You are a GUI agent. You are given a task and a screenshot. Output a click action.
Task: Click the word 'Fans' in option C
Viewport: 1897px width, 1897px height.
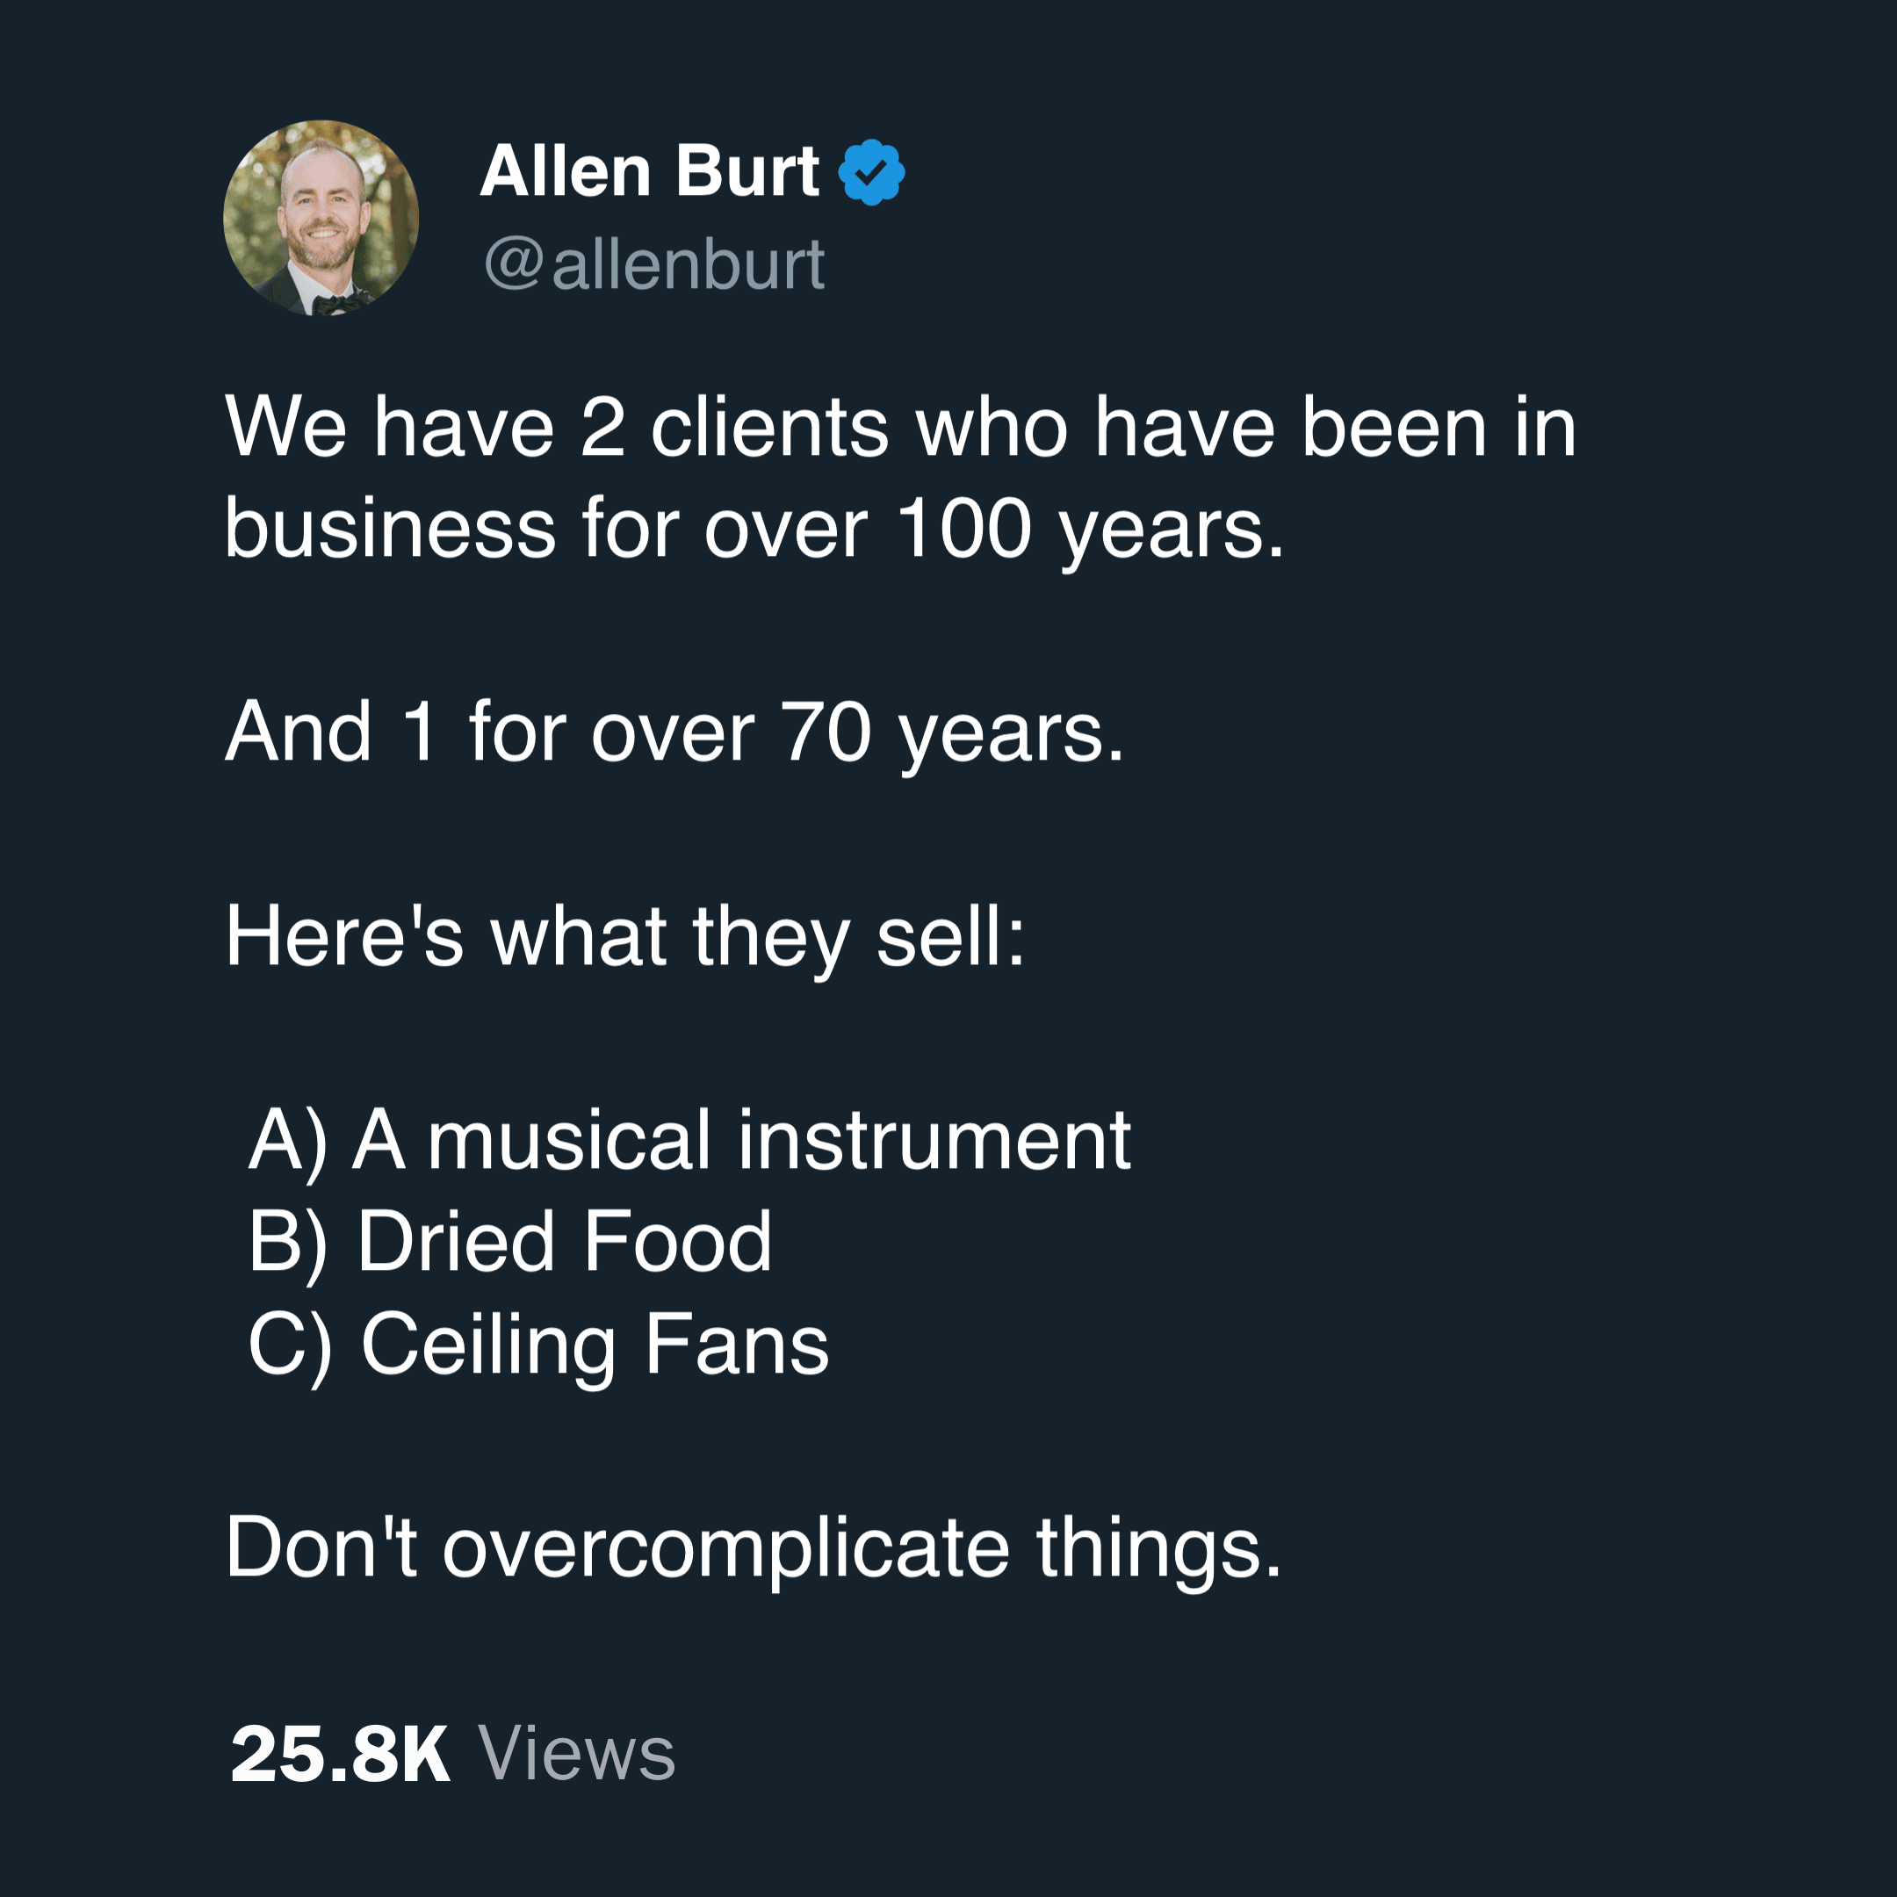738,1345
